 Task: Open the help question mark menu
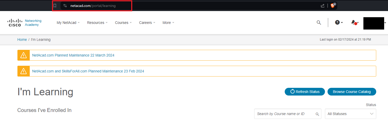coord(339,23)
